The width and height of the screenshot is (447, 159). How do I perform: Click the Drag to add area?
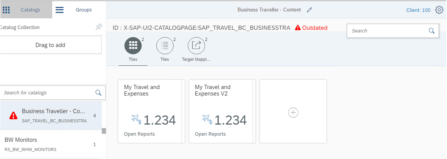point(50,45)
